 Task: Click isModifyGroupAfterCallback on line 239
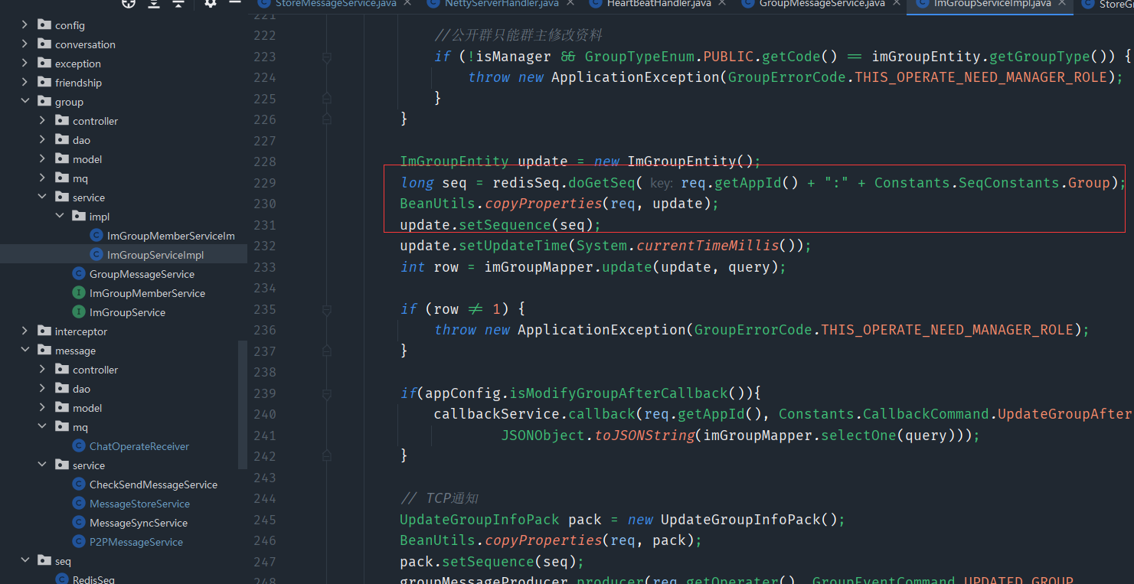[619, 393]
